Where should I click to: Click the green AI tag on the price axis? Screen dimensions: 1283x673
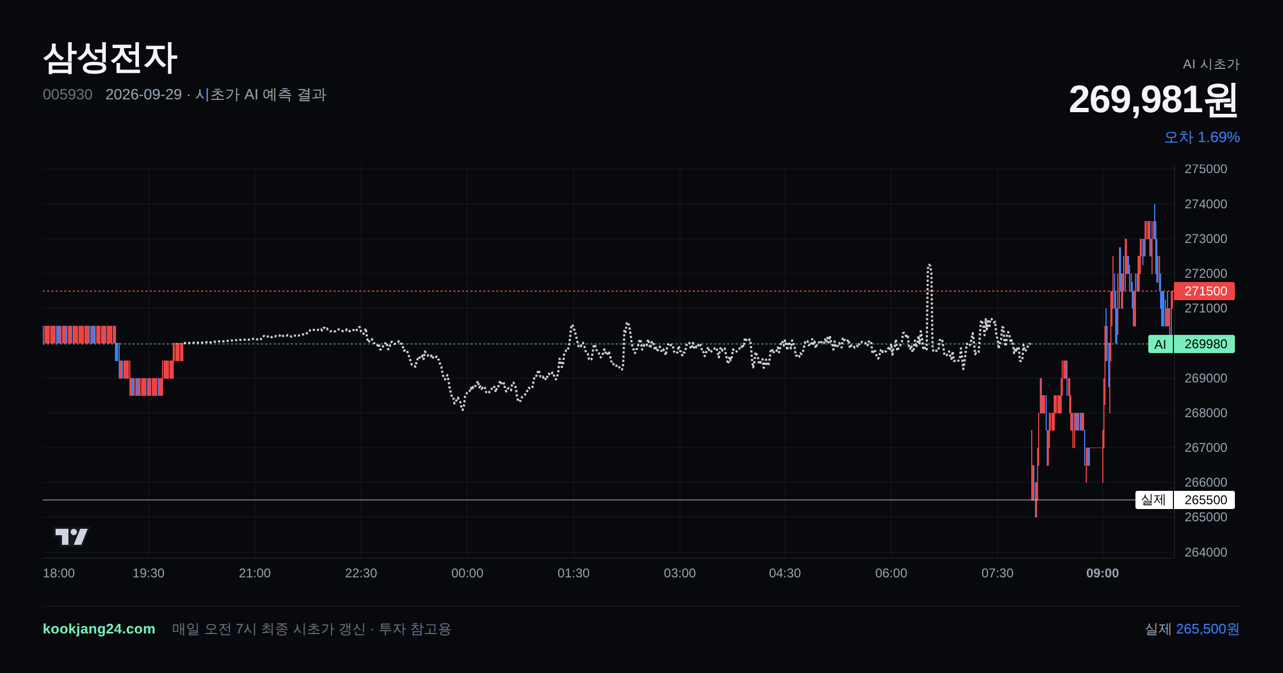1160,344
